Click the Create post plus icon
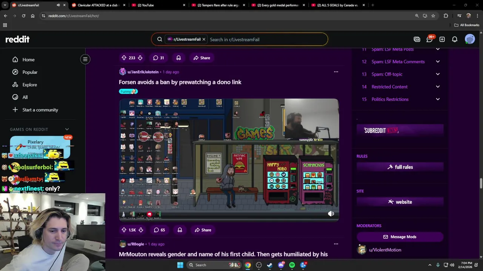This screenshot has width=483, height=271. 442,39
